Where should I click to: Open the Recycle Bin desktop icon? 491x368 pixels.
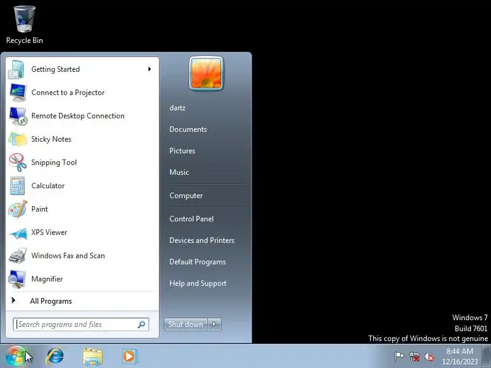(25, 25)
